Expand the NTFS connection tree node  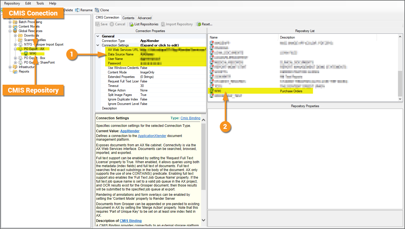point(15,44)
